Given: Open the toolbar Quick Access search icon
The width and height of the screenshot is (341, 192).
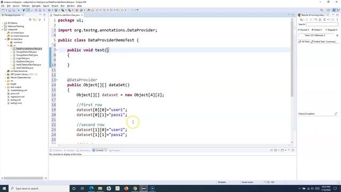Looking at the screenshot, I should coord(321,10).
